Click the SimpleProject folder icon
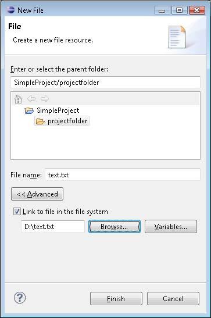Viewport: 211px width, 318px height. point(29,110)
